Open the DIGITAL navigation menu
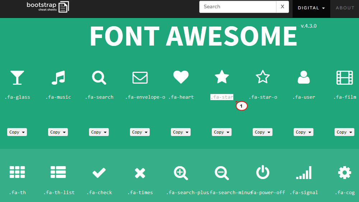Image resolution: width=359 pixels, height=202 pixels. [x=311, y=8]
